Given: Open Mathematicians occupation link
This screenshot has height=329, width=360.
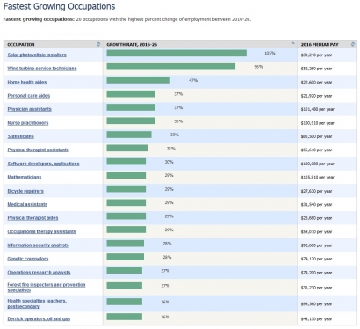Looking at the screenshot, I should pyautogui.click(x=25, y=177).
